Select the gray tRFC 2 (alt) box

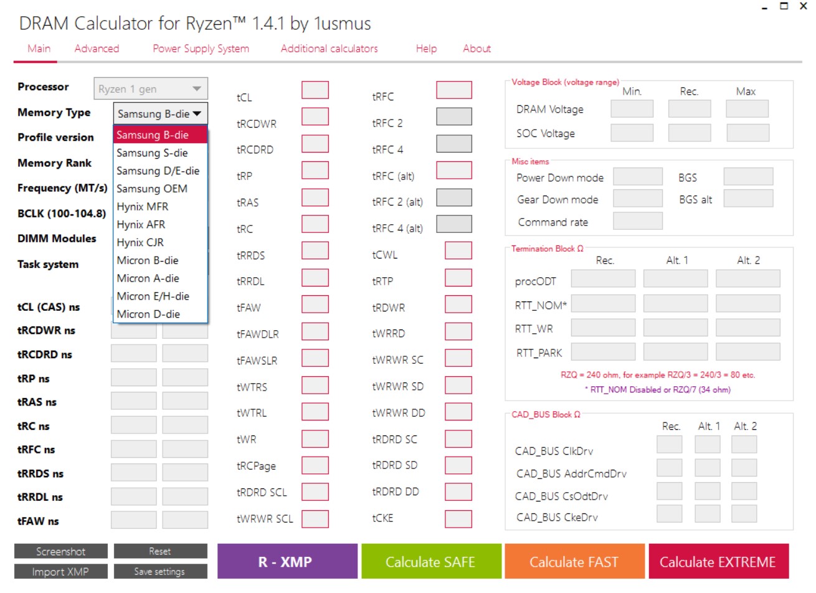click(454, 197)
